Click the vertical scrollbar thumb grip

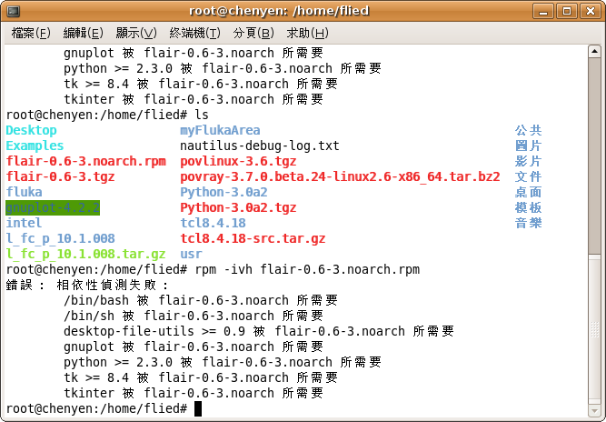tap(594, 329)
